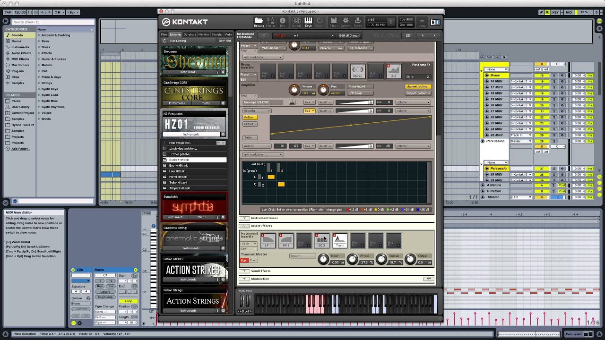Image resolution: width=605 pixels, height=340 pixels.
Task: Select the Trans transient master slot
Action: [x=340, y=241]
